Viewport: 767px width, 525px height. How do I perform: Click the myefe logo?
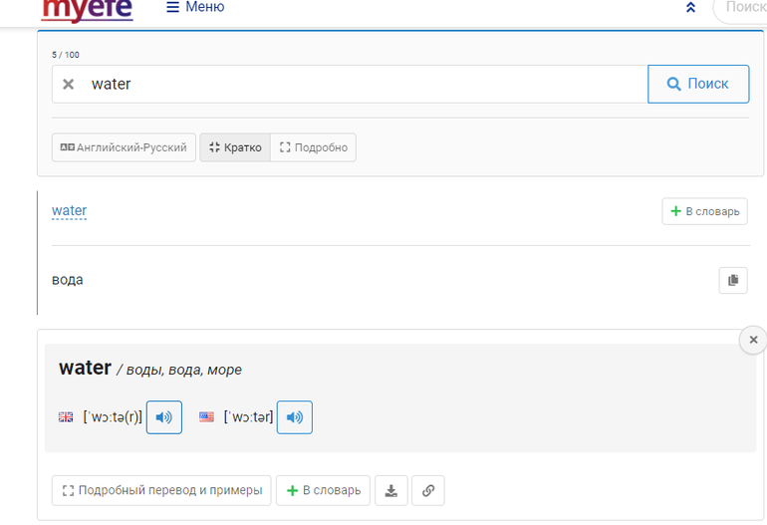87,10
